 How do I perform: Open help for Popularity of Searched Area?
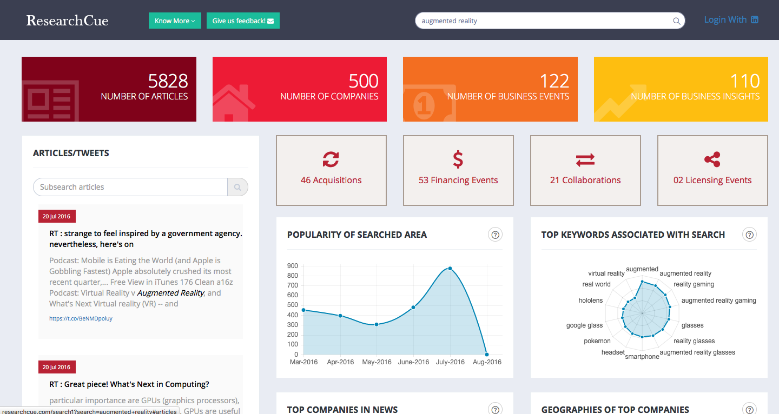coord(495,235)
